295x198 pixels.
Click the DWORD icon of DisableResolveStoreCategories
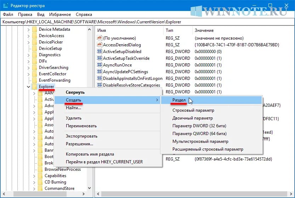(x=99, y=85)
